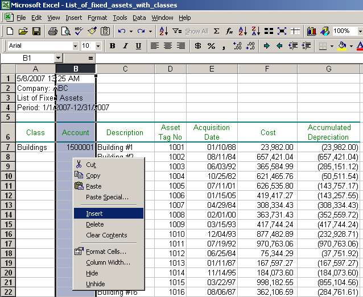
Task: Click the Undo arrow icon
Action: [122, 31]
